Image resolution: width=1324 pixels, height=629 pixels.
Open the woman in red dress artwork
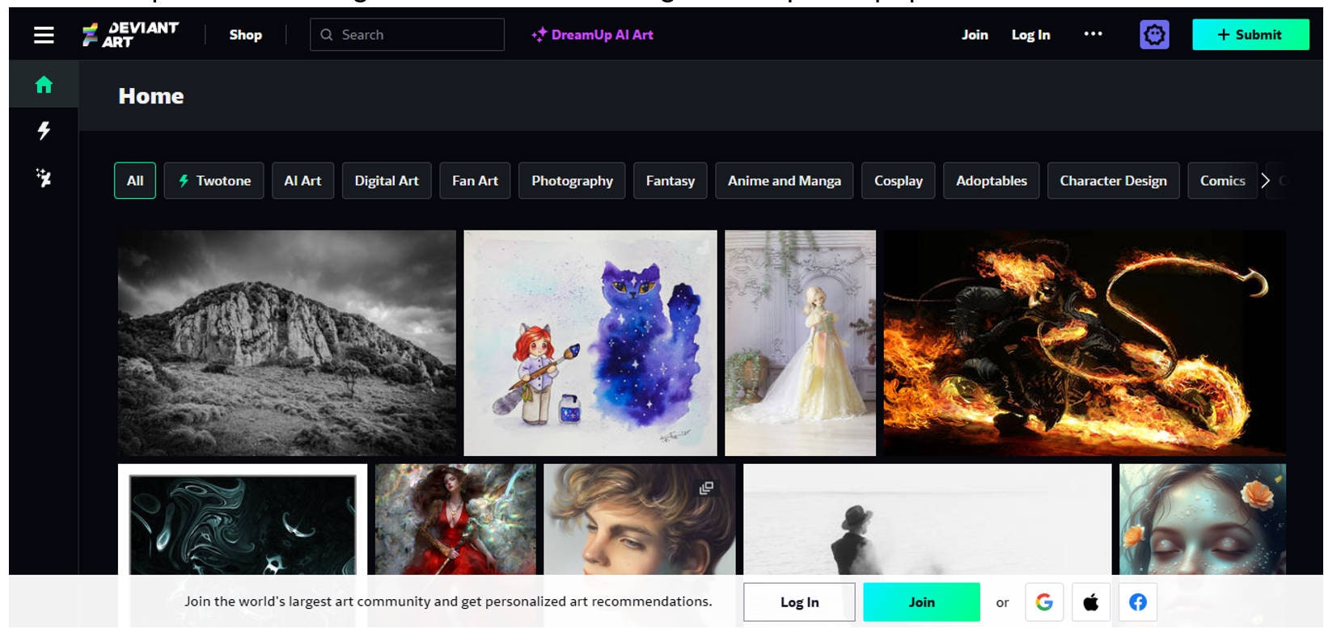pyautogui.click(x=455, y=520)
